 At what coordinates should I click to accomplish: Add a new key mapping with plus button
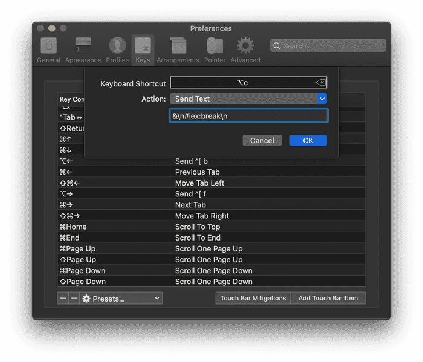(x=63, y=299)
